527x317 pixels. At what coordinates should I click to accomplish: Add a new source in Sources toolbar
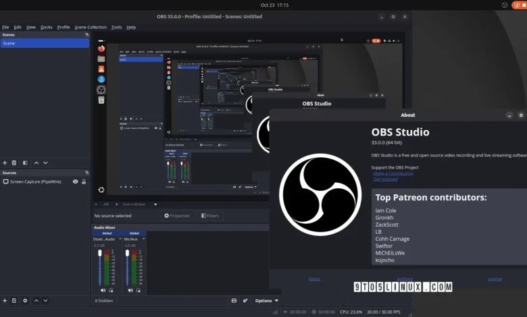point(5,301)
